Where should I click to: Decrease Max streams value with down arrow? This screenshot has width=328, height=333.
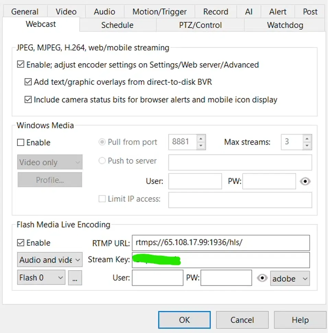[307, 146]
